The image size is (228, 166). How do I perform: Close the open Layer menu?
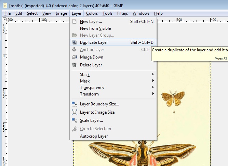click(x=77, y=13)
